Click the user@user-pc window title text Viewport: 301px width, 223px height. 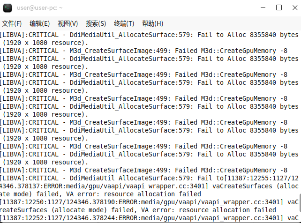pyautogui.click(x=40, y=7)
